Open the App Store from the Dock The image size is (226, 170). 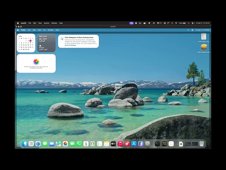coord(134,144)
